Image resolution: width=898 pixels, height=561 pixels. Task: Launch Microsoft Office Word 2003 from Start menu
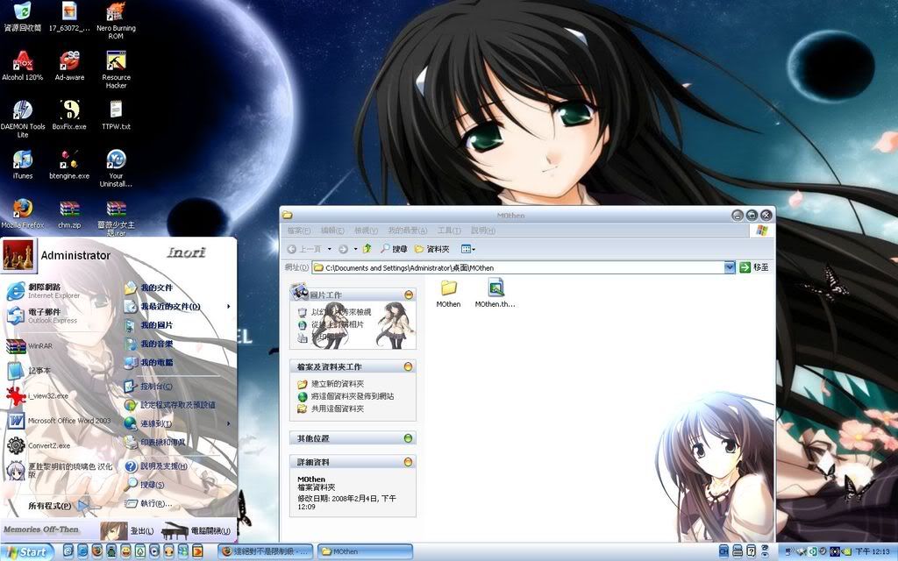click(60, 421)
